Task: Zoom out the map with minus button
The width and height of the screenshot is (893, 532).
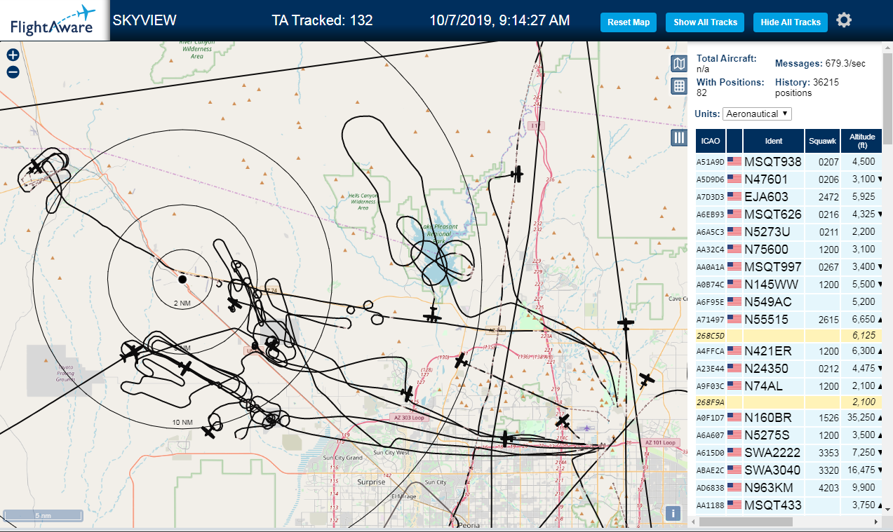Action: point(13,71)
